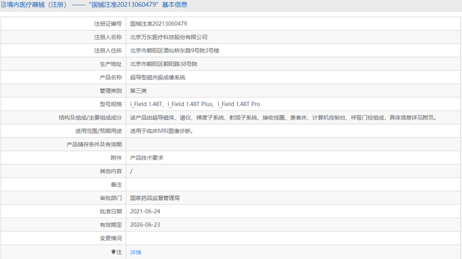Select approval date 2021-06-24
The width and height of the screenshot is (462, 259).
[145, 211]
